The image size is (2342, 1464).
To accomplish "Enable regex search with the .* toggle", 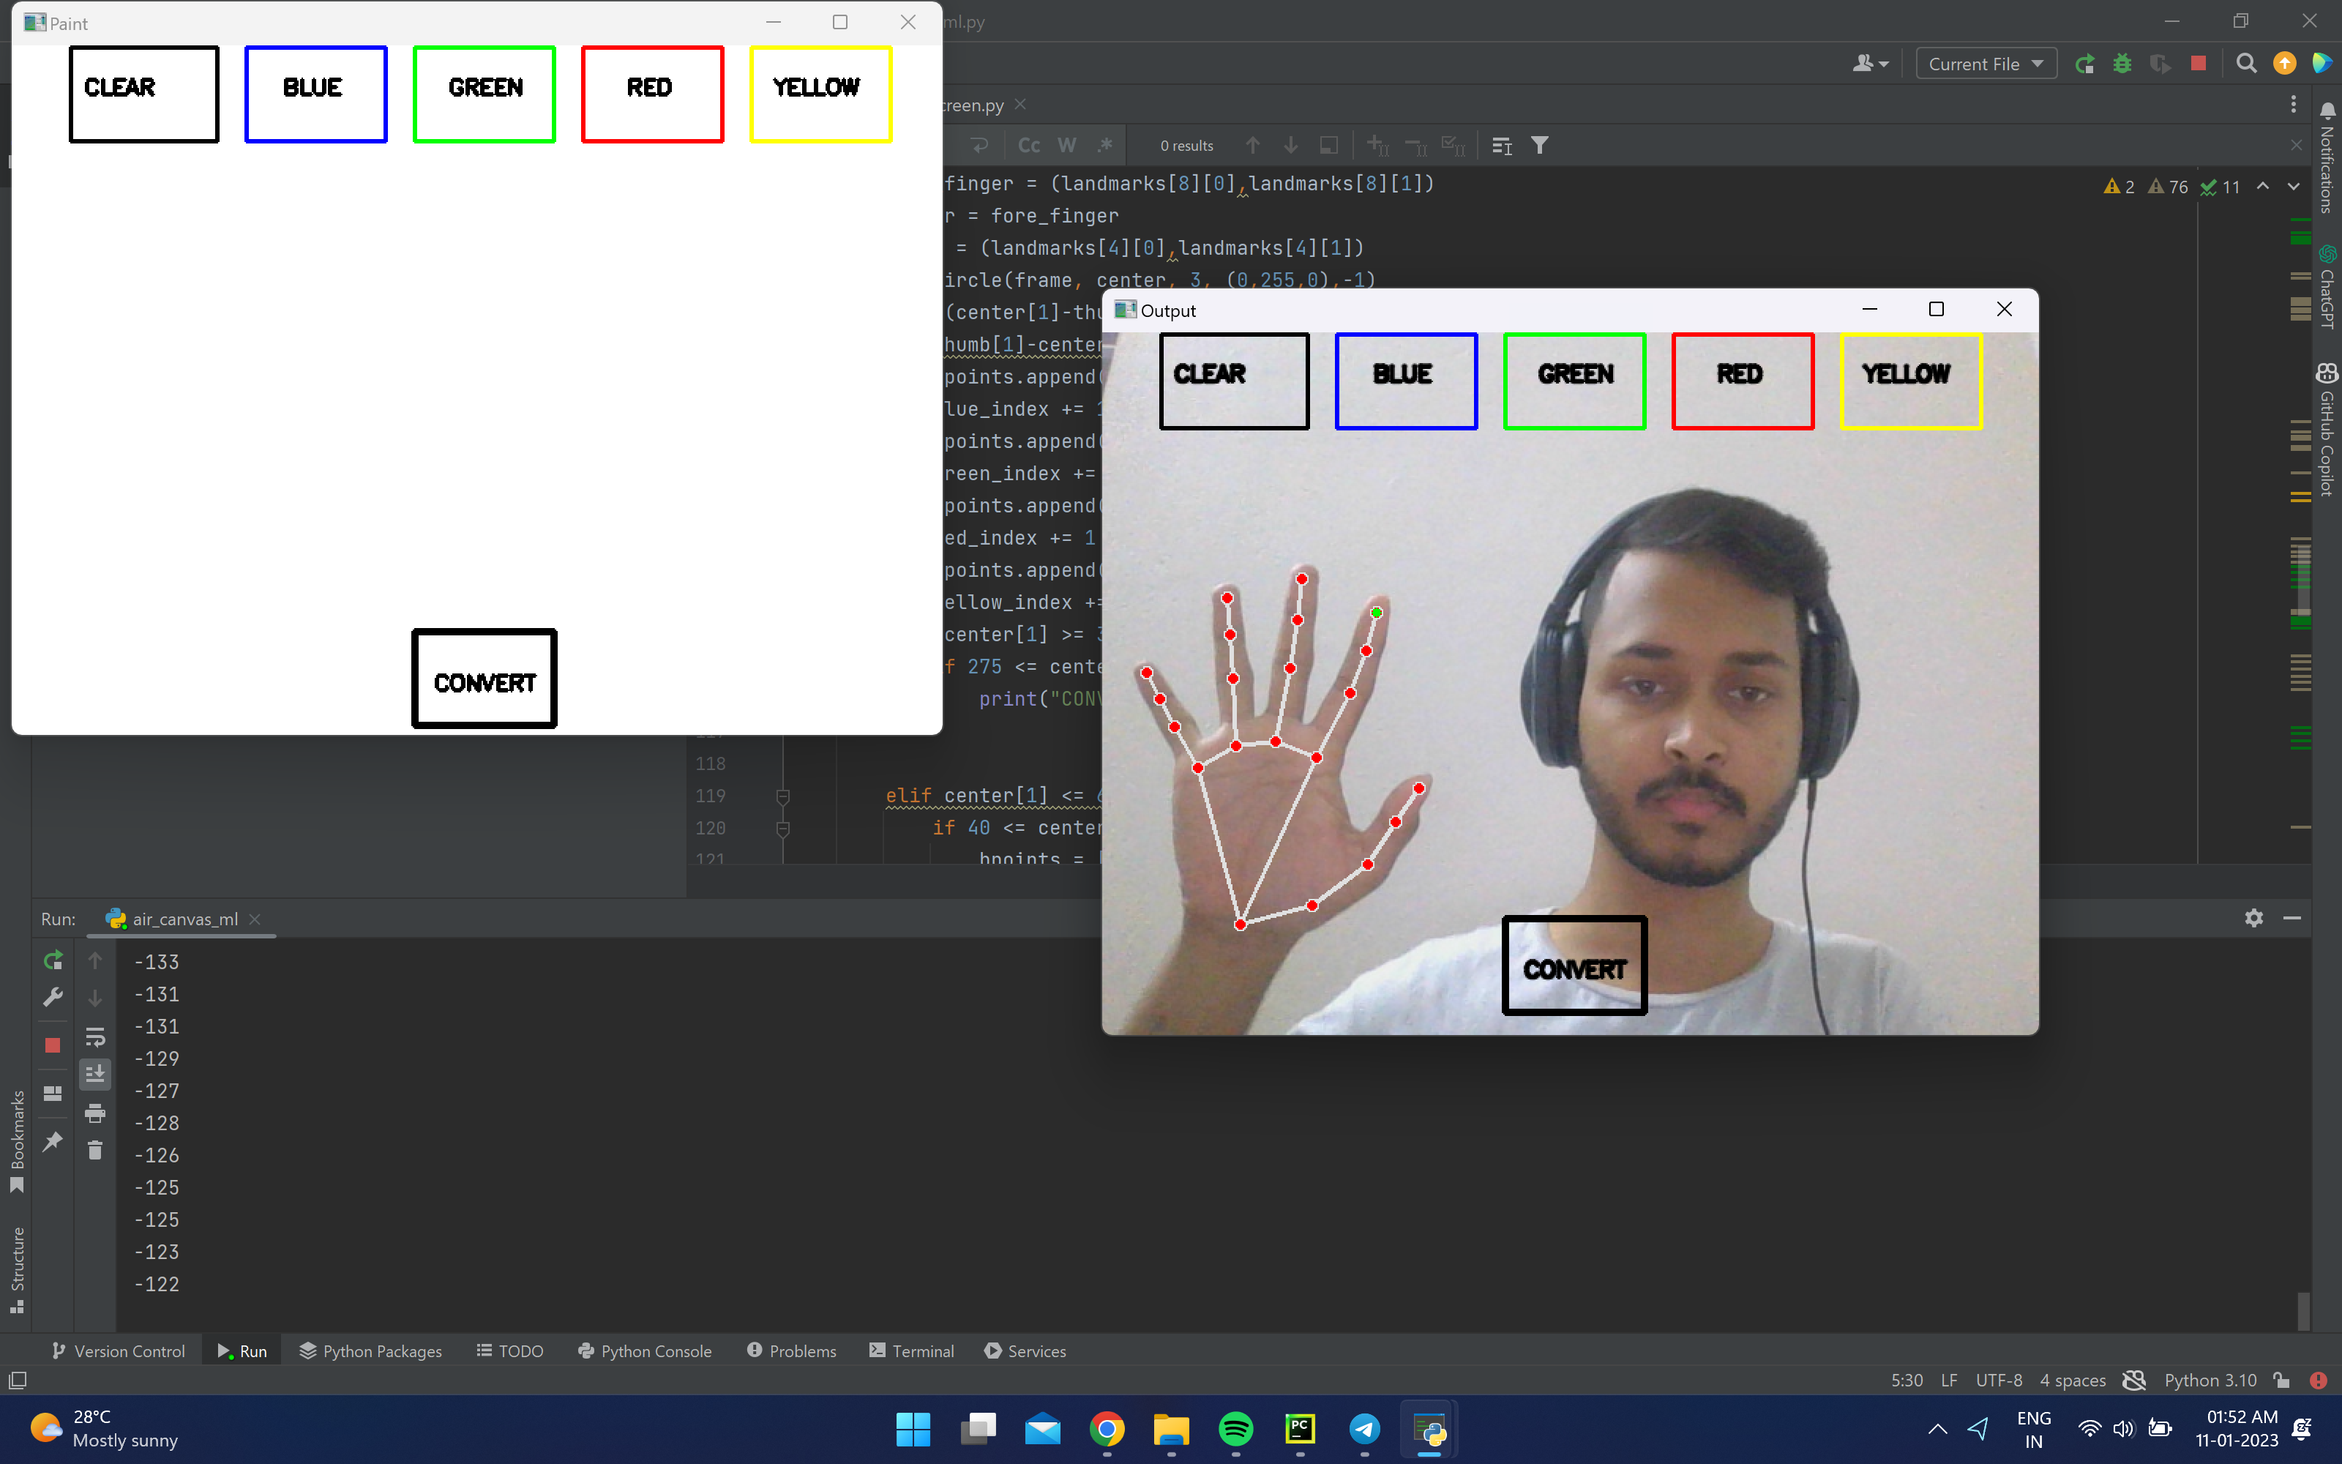I will (1104, 144).
